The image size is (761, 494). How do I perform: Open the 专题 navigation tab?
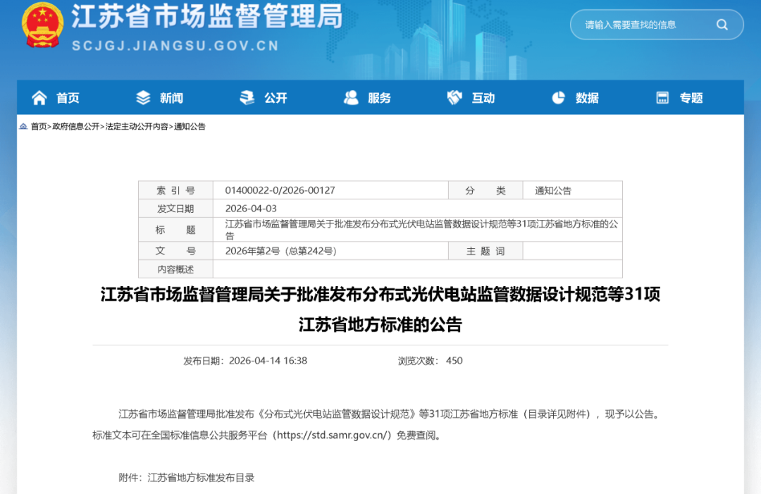(x=691, y=98)
